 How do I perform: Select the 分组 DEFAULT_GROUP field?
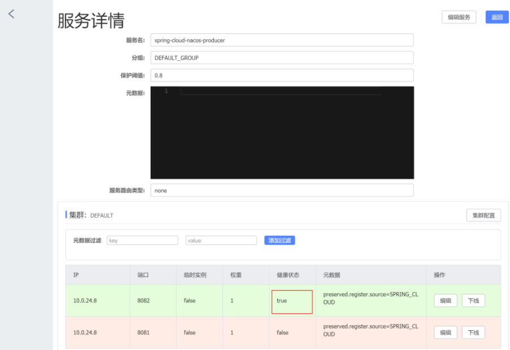[x=281, y=57]
